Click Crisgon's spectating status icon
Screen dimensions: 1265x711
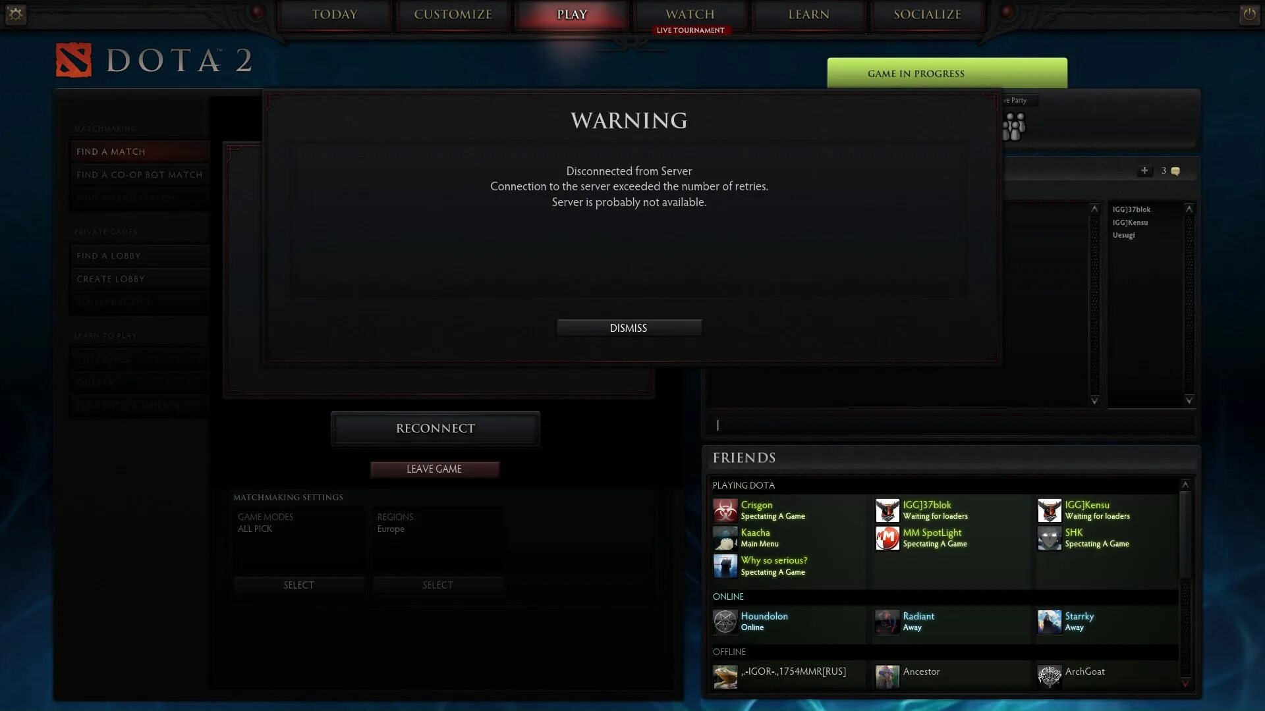click(725, 510)
